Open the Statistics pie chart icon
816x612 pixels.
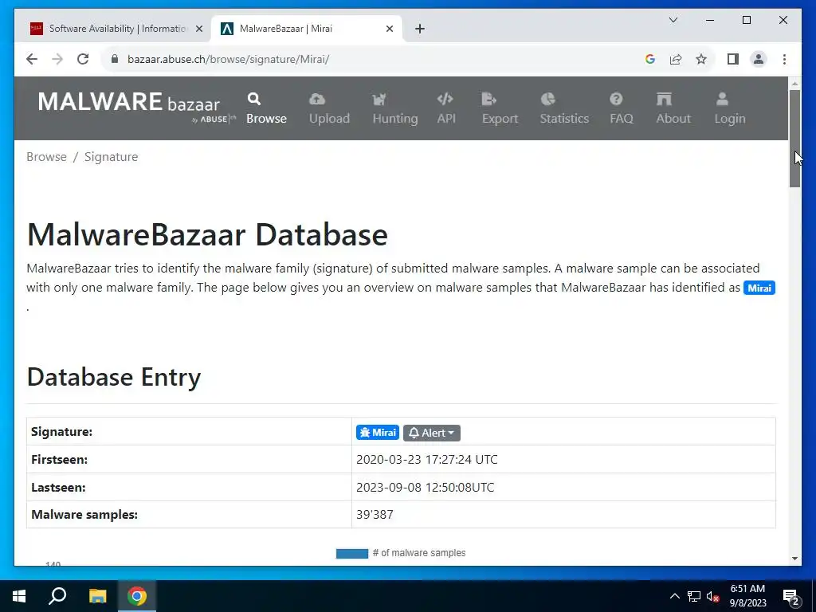[x=548, y=98]
